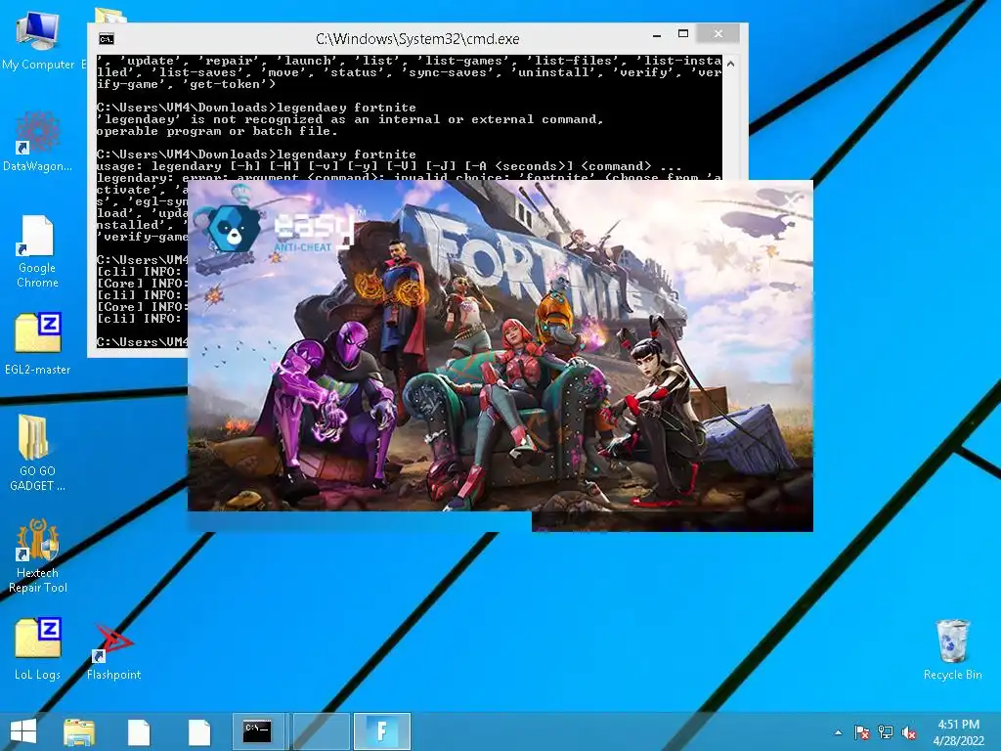This screenshot has width=1001, height=751.
Task: Select the GO GO GADGET folder
Action: click(x=38, y=452)
